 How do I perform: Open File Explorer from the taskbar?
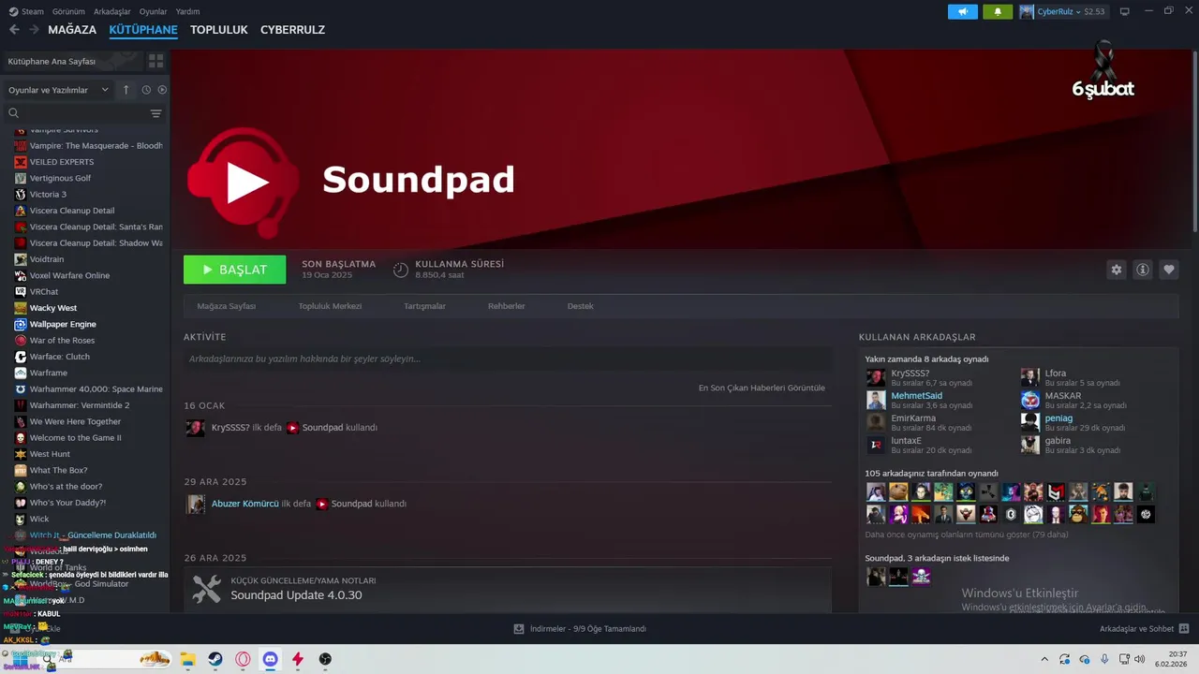click(x=187, y=659)
